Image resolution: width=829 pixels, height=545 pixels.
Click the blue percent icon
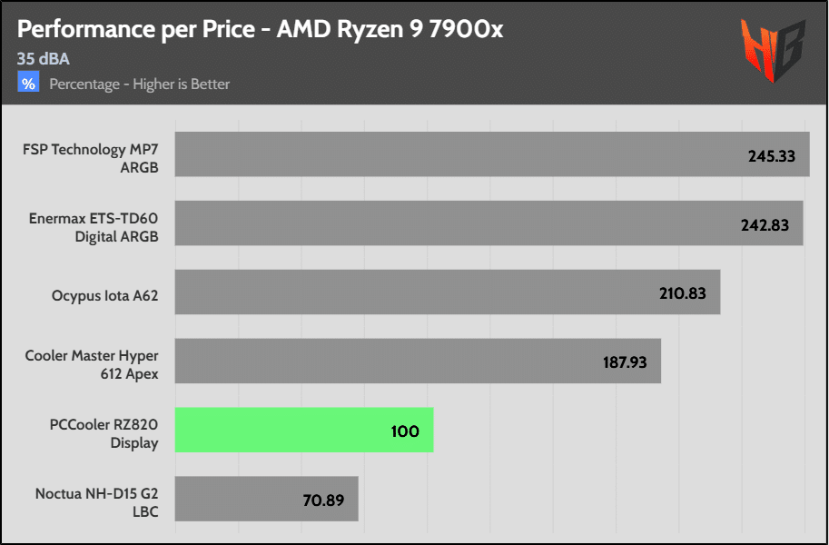29,84
